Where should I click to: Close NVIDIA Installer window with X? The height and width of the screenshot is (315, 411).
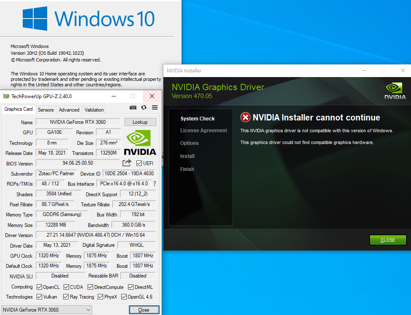pyautogui.click(x=403, y=70)
